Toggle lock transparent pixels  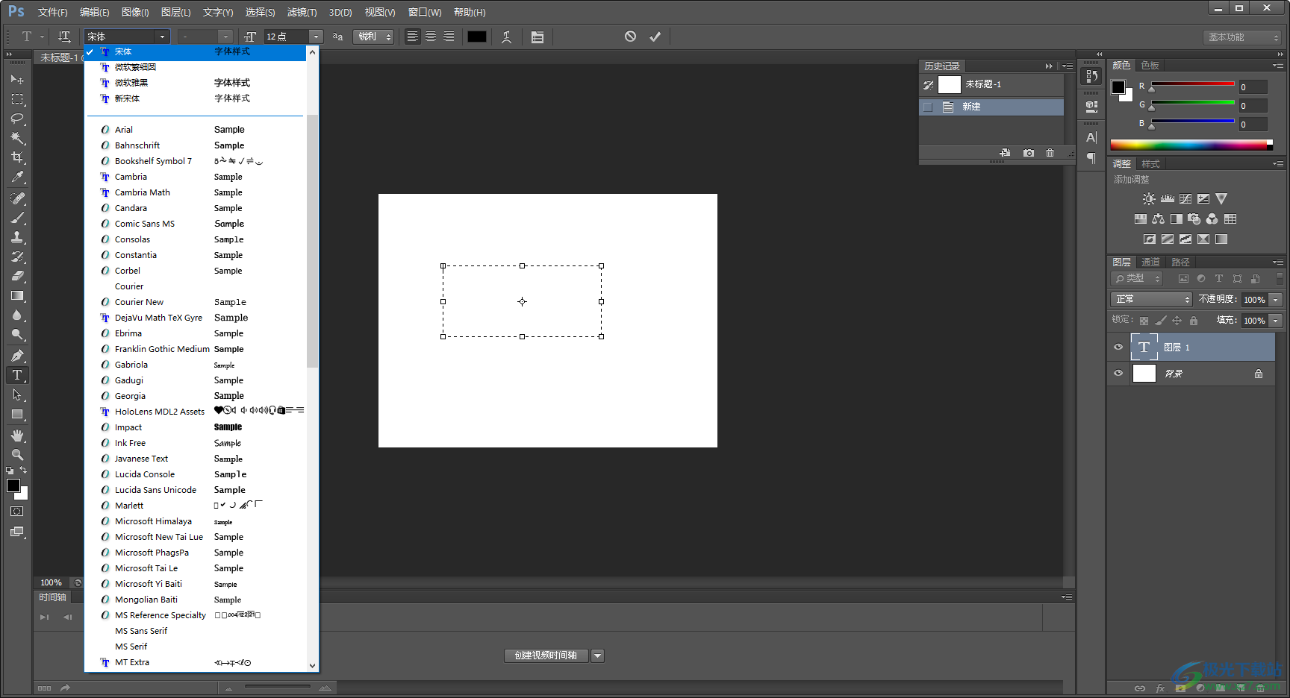(x=1144, y=321)
